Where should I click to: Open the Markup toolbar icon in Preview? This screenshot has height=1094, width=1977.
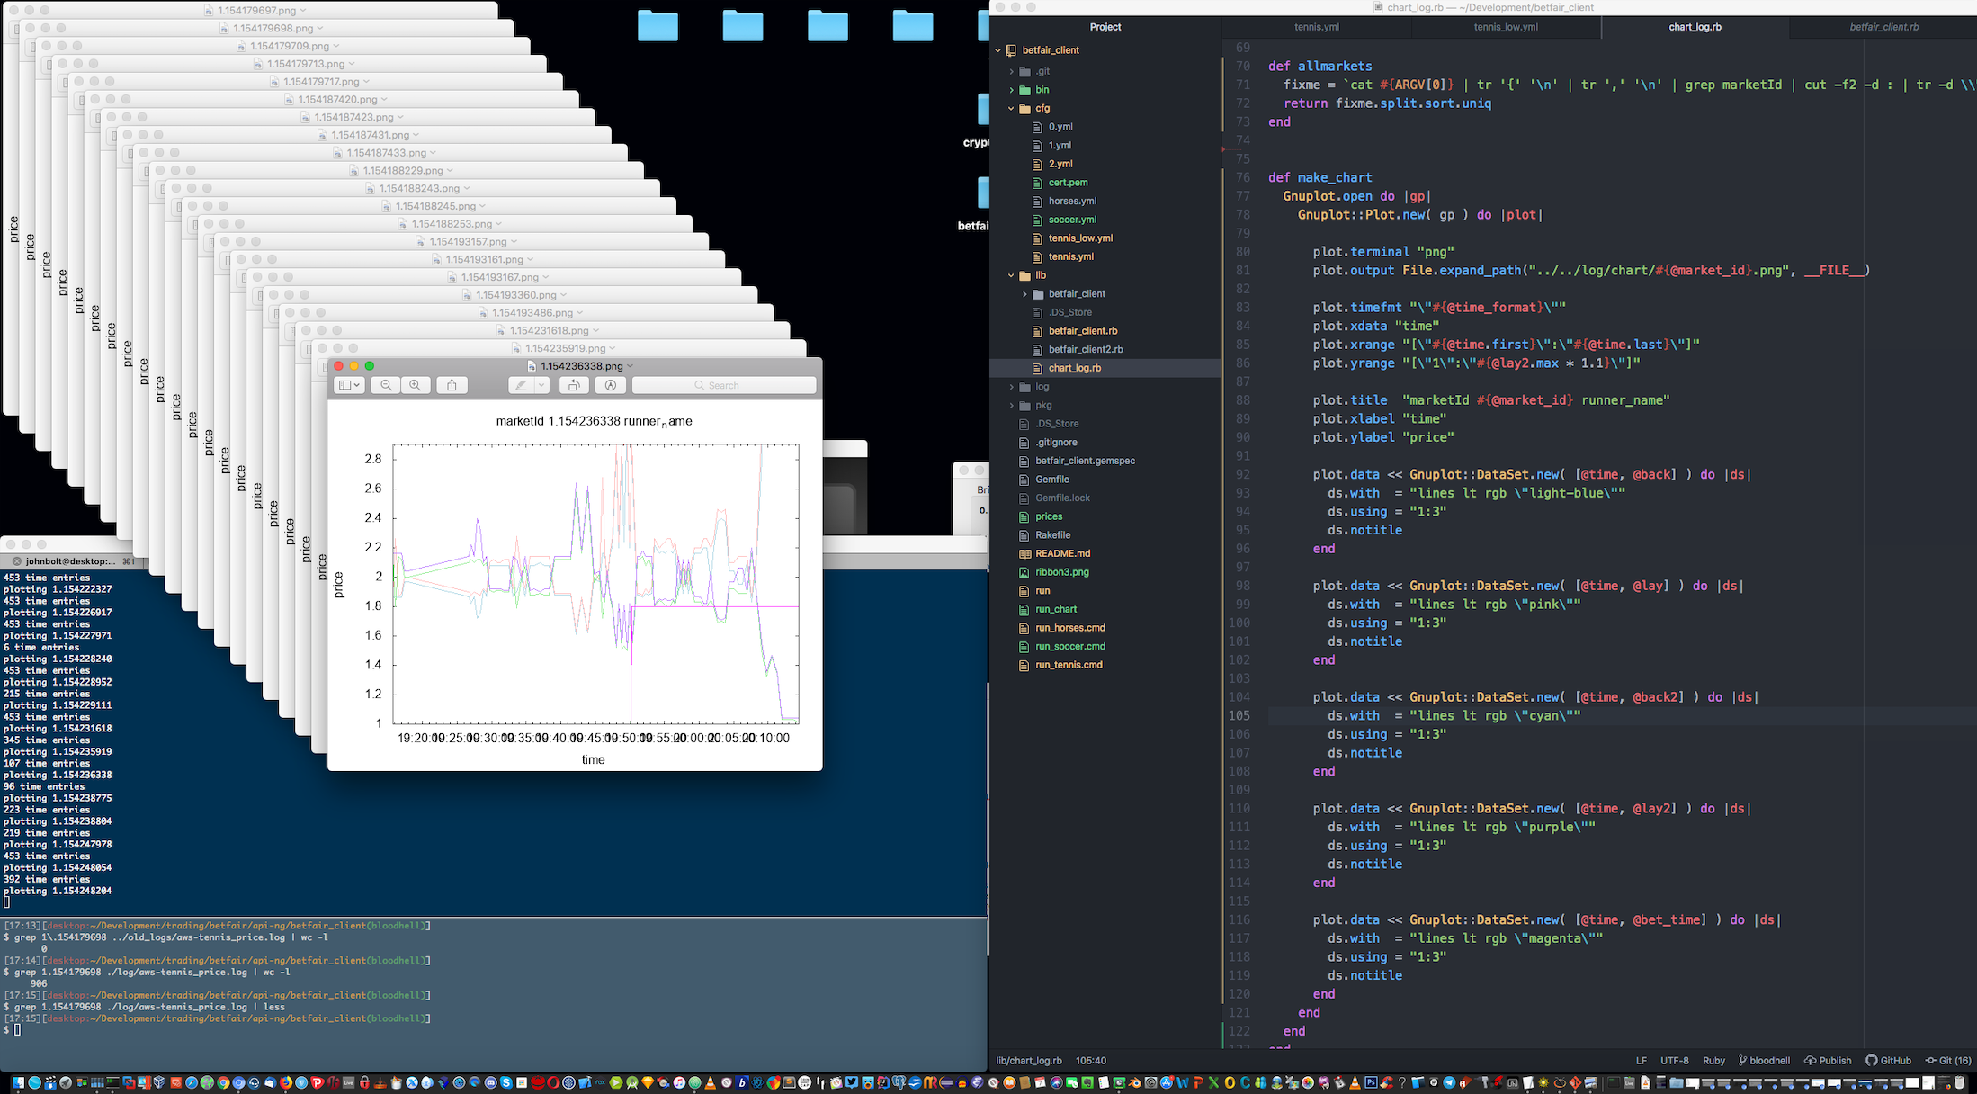(x=611, y=385)
